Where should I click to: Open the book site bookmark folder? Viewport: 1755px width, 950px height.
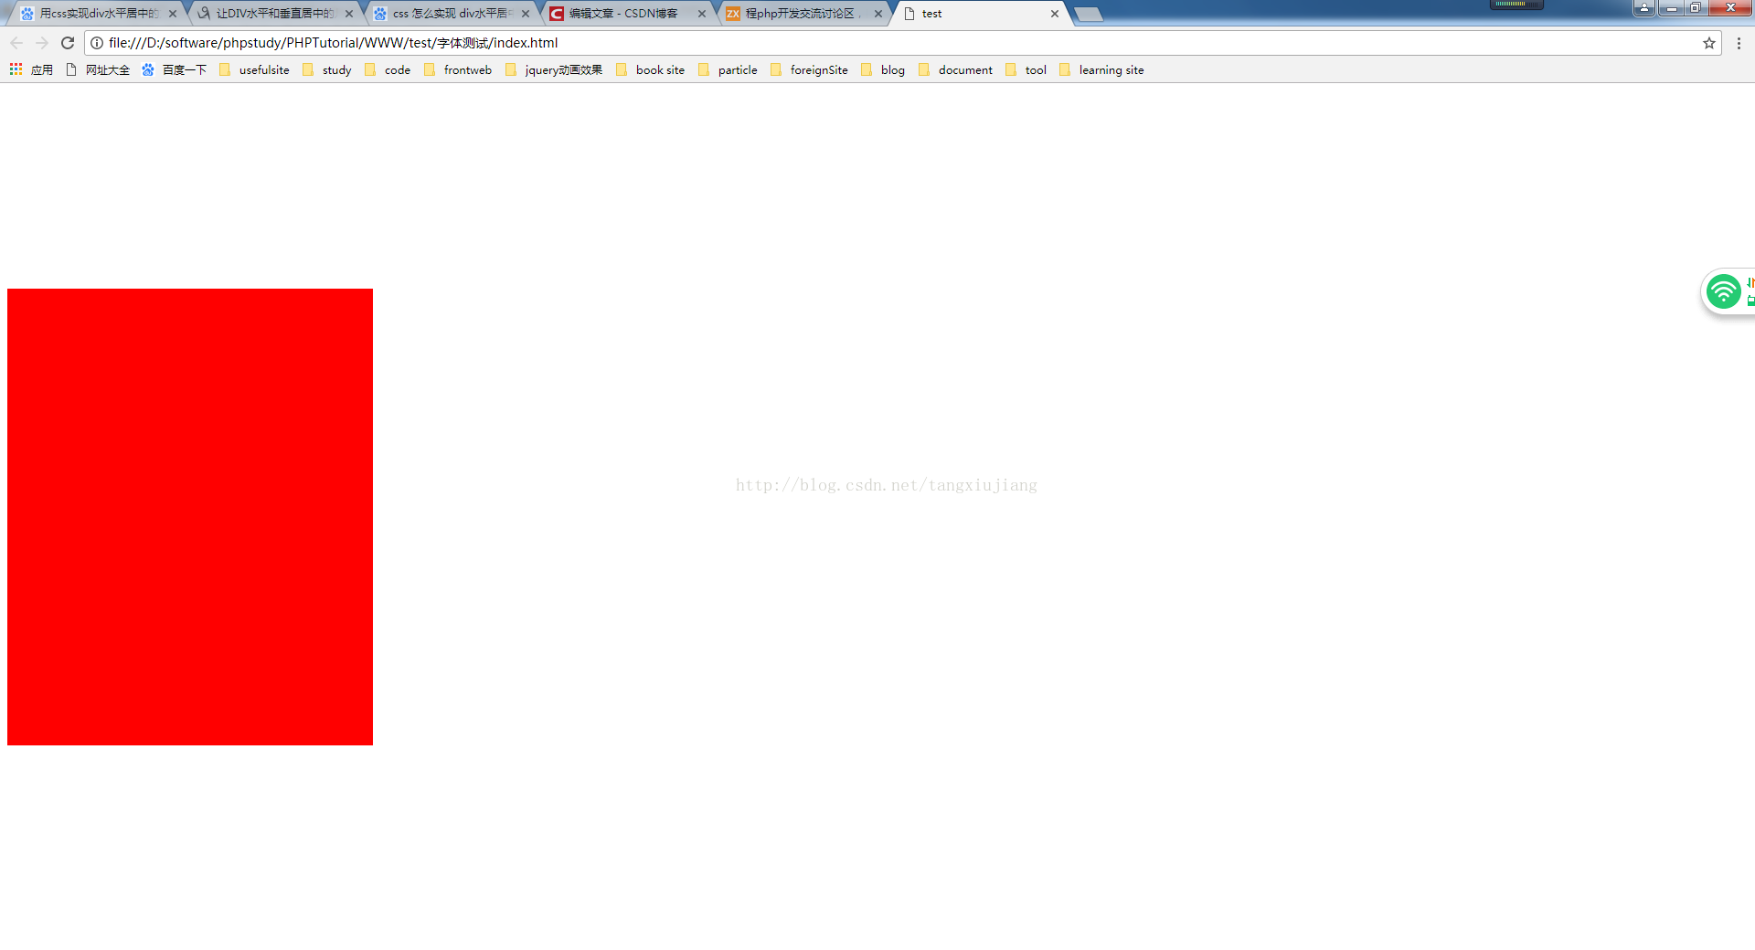[x=650, y=69]
